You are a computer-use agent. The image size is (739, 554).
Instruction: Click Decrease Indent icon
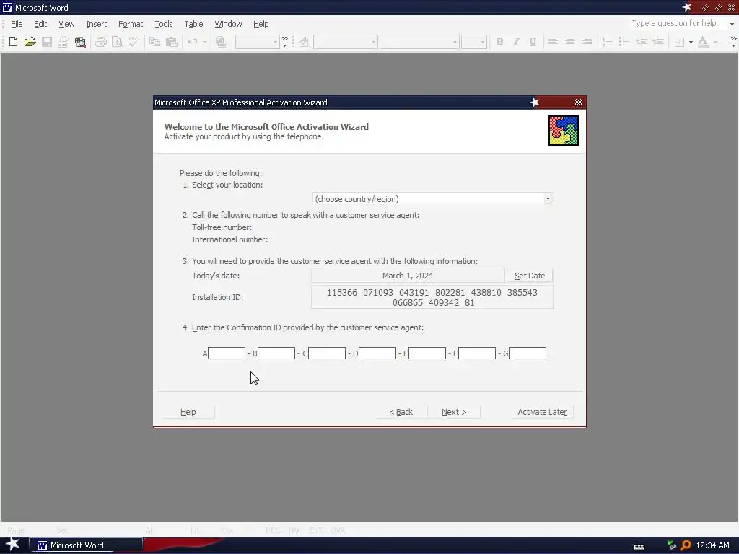[642, 42]
